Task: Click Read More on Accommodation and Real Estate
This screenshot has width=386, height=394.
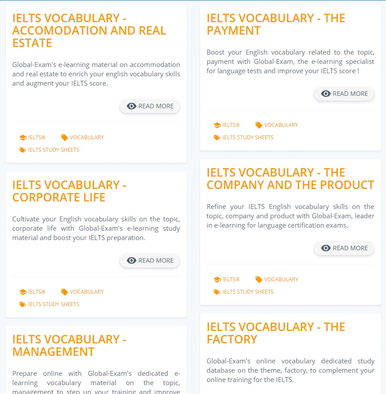Action: (x=150, y=106)
